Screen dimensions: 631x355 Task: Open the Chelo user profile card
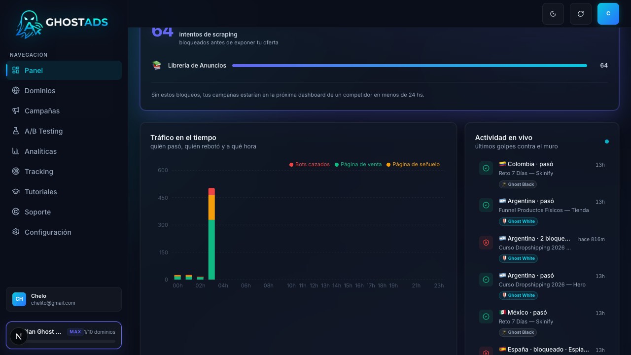coord(64,299)
